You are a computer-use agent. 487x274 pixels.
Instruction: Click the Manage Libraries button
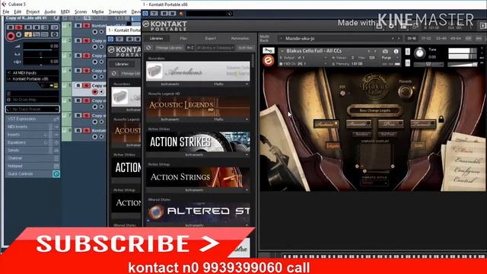coord(169,48)
